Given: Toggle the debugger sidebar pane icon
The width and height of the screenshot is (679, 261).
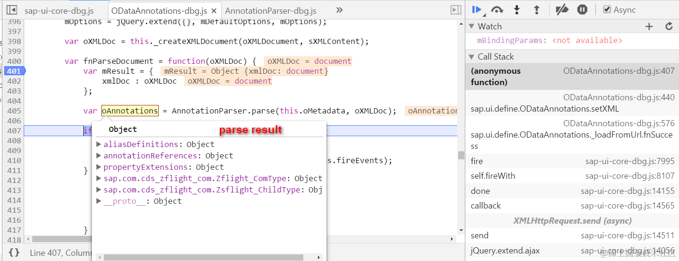Looking at the screenshot, I should tap(456, 10).
